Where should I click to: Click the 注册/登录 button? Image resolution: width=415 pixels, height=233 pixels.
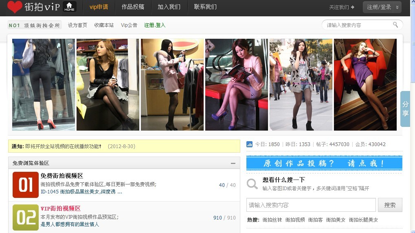tap(379, 7)
